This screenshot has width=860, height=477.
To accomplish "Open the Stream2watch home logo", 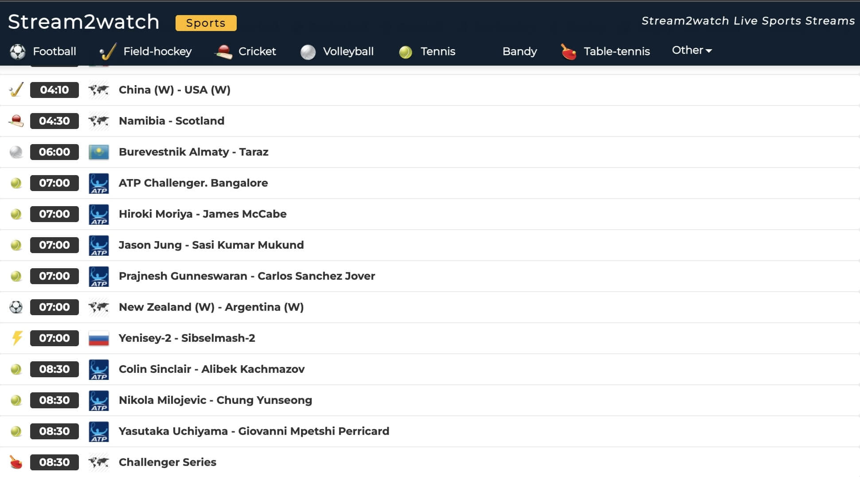I will click(84, 22).
